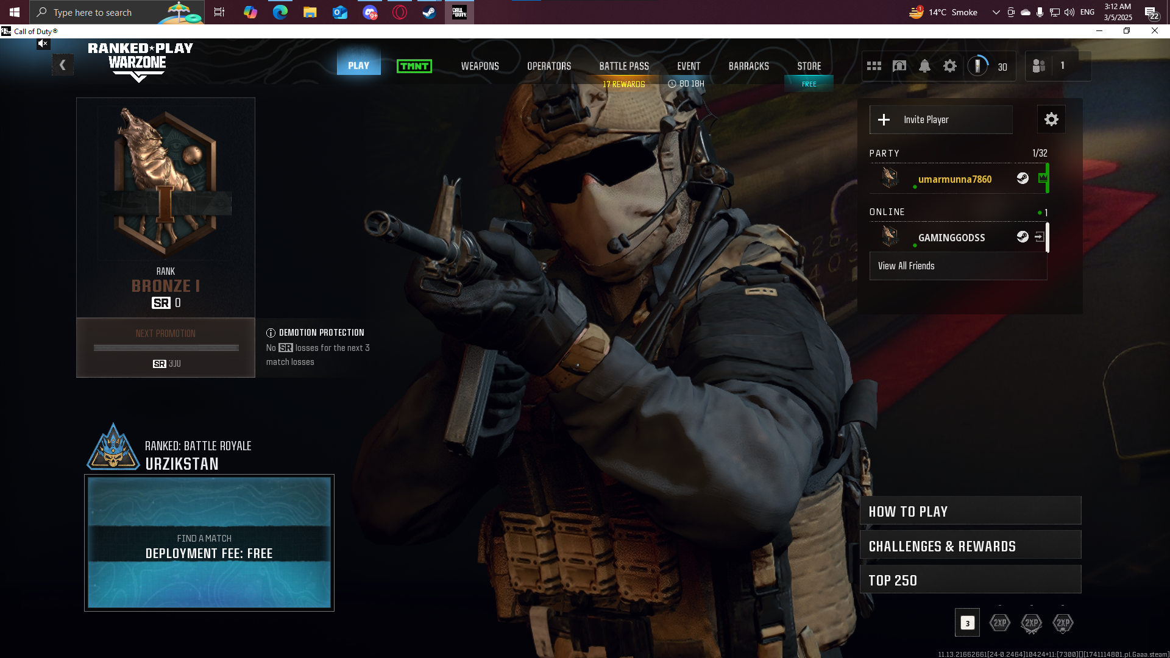Click the third 2XP token icon
Screen dimensions: 1170x658
point(1063,623)
